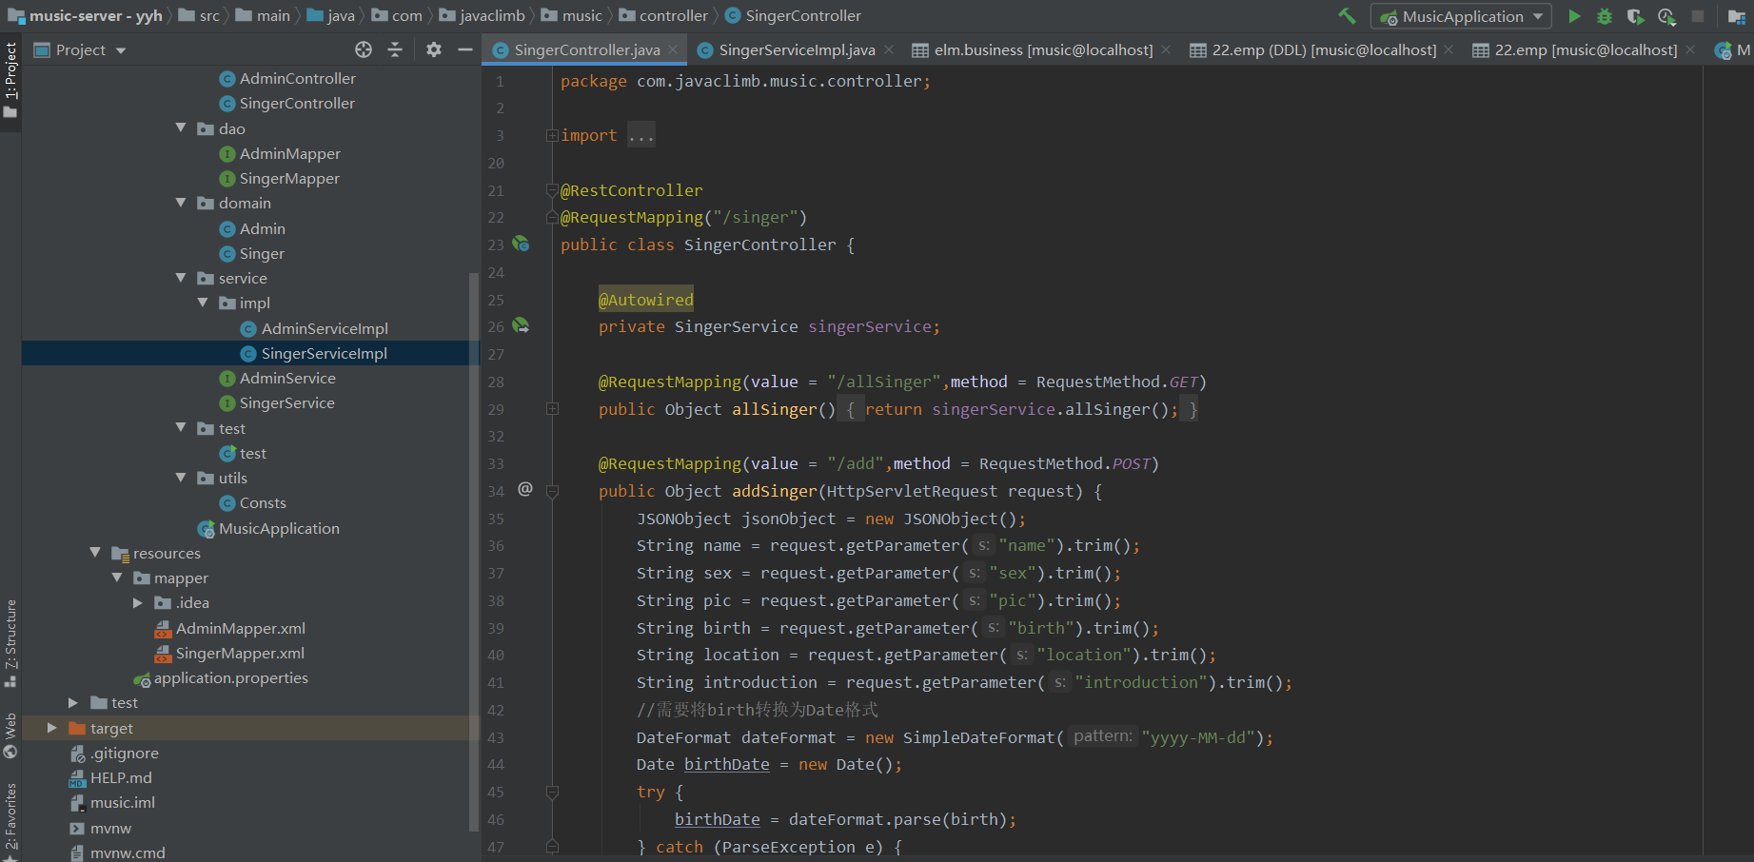The image size is (1754, 862).
Task: Open elm.business [music@localhost] tab
Action: tap(1042, 49)
